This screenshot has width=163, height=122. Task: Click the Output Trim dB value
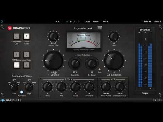[x=53, y=43]
